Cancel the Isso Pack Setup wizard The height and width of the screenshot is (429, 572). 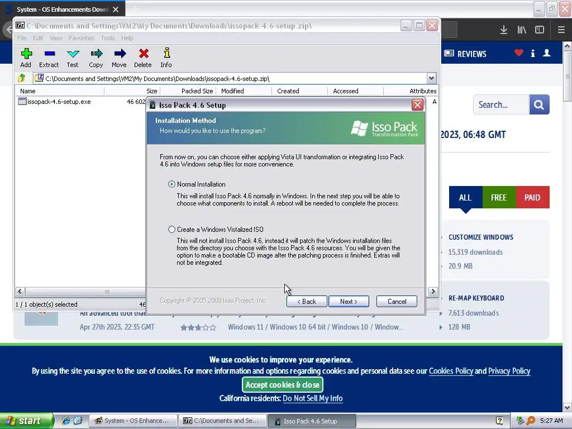tap(397, 301)
